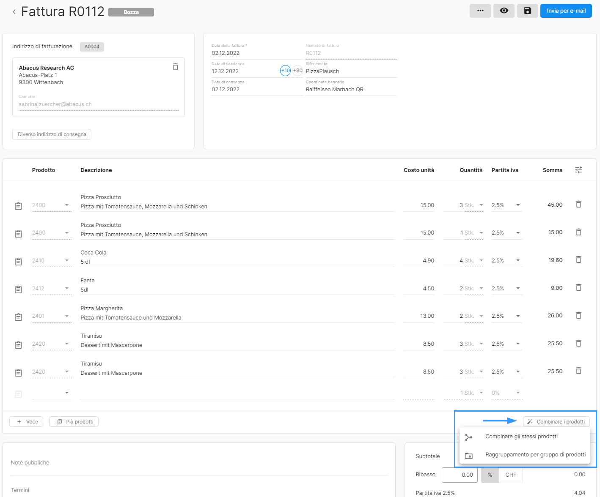This screenshot has height=497, width=600.
Task: Switch discount type to CHF
Action: click(x=510, y=475)
